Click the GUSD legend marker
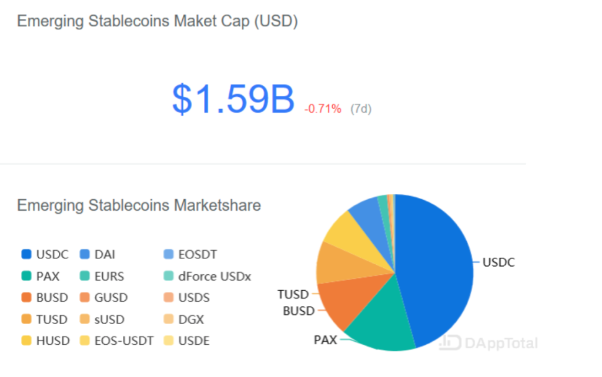602x377 pixels. point(85,297)
